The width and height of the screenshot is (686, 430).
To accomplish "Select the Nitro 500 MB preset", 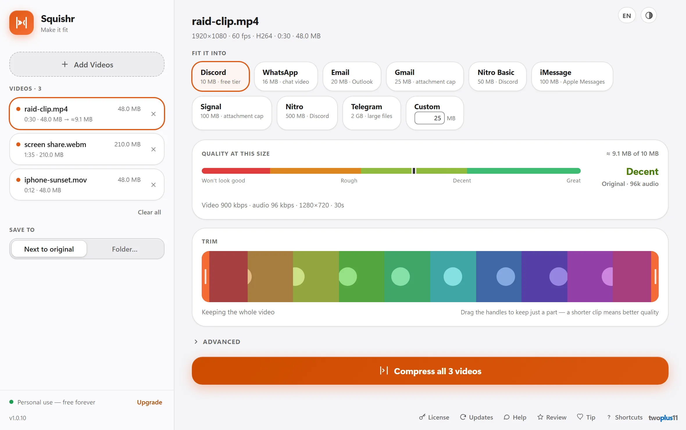I will tap(307, 113).
